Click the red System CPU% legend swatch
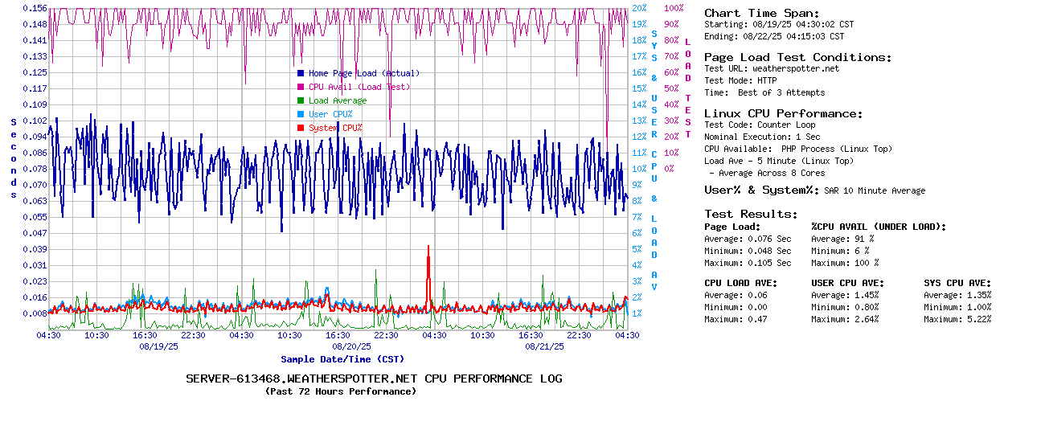Image resolution: width=1045 pixels, height=442 pixels. [x=301, y=128]
